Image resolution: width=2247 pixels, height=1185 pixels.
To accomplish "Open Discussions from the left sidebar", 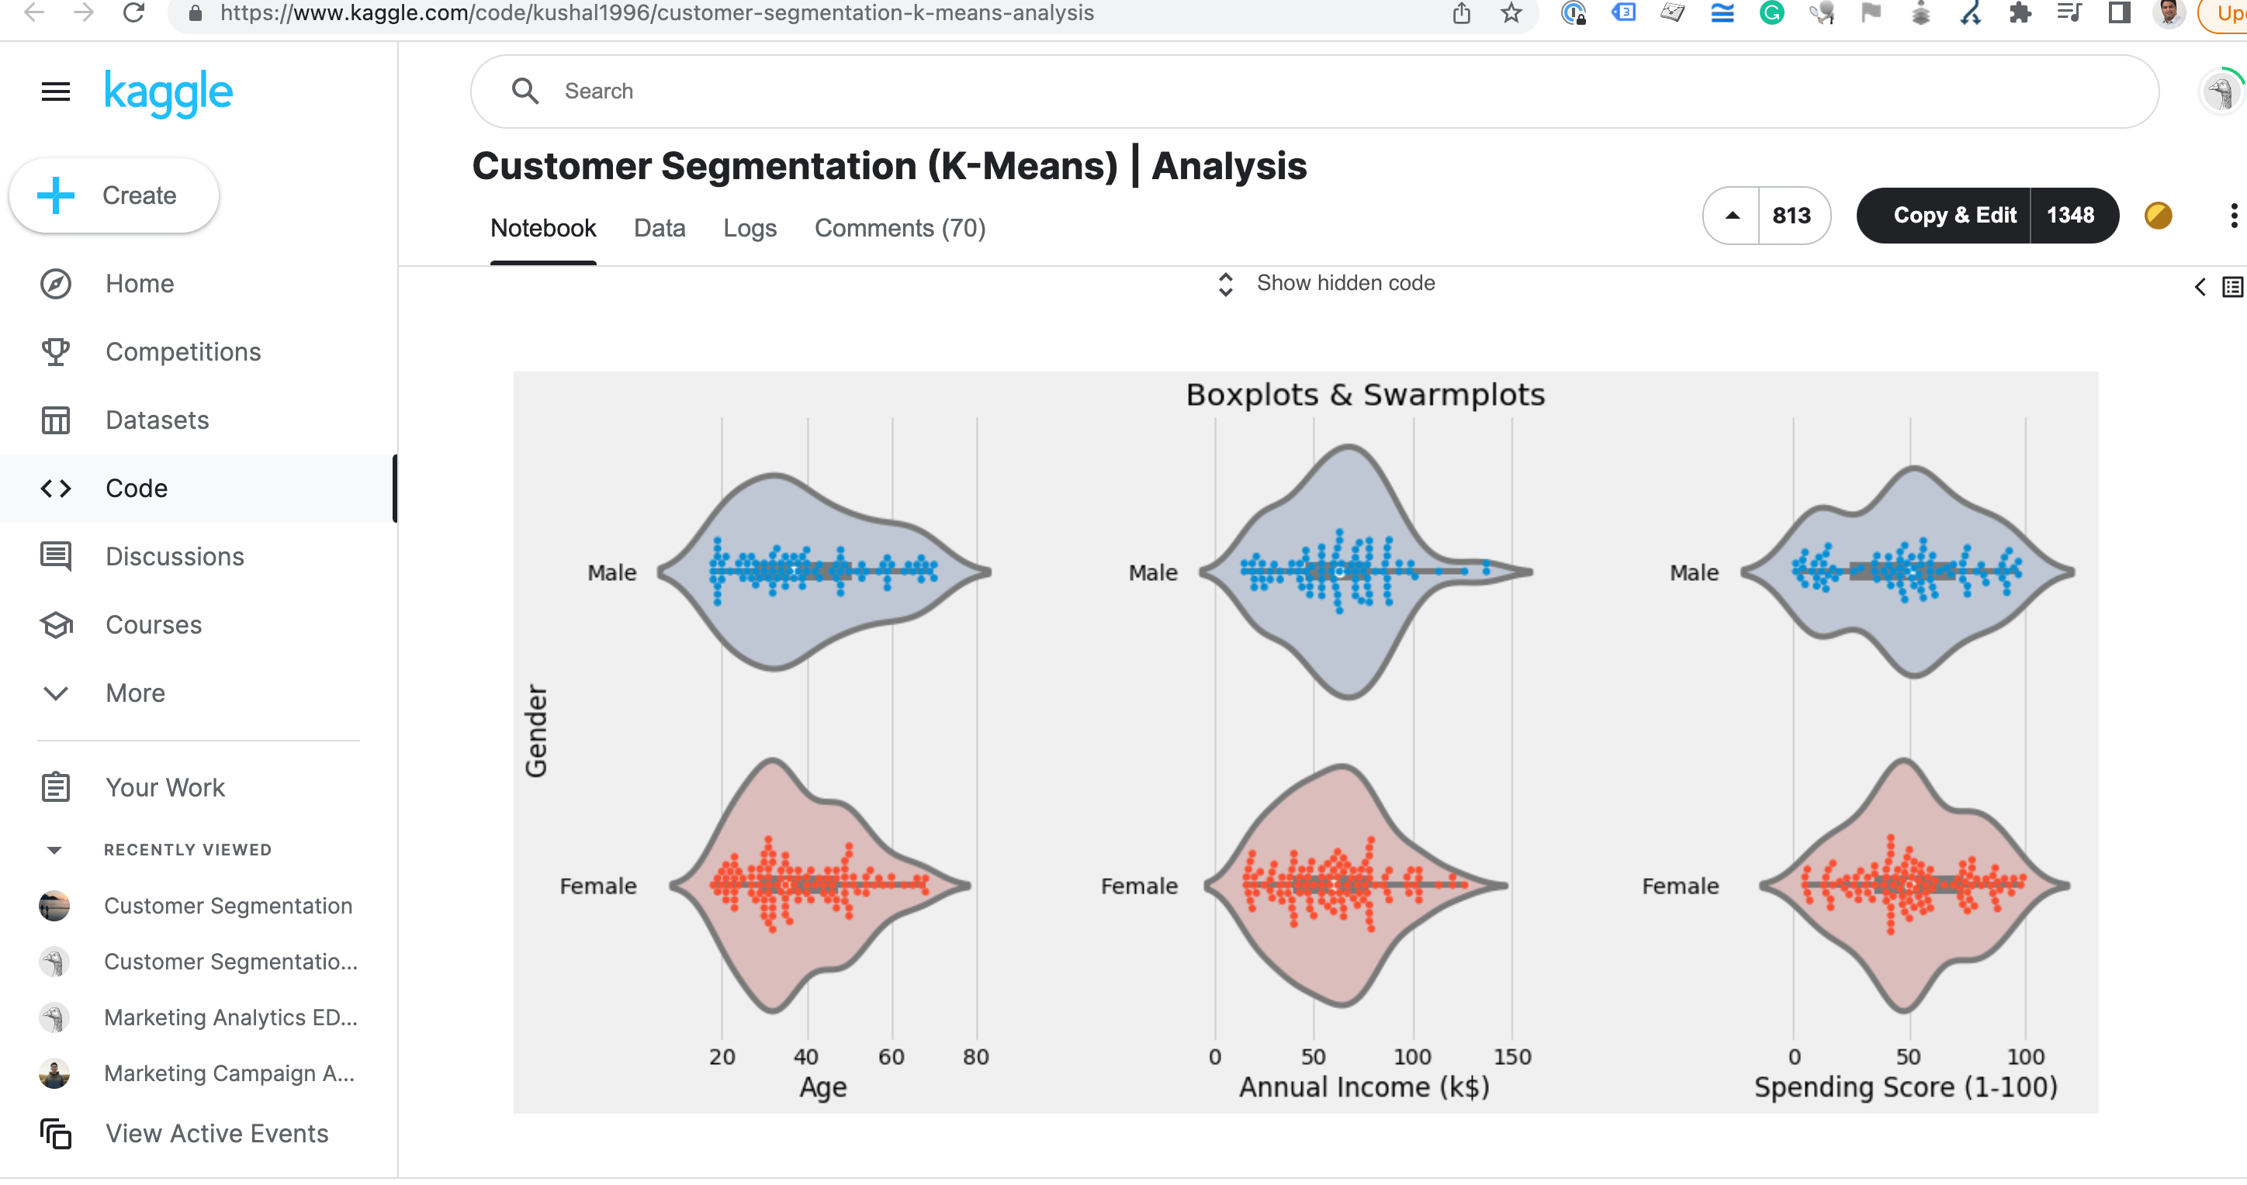I will [x=175, y=556].
